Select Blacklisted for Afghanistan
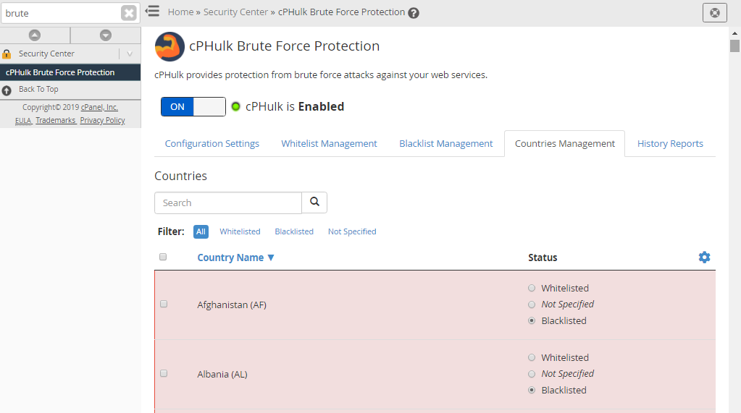The height and width of the screenshot is (413, 741). click(532, 320)
